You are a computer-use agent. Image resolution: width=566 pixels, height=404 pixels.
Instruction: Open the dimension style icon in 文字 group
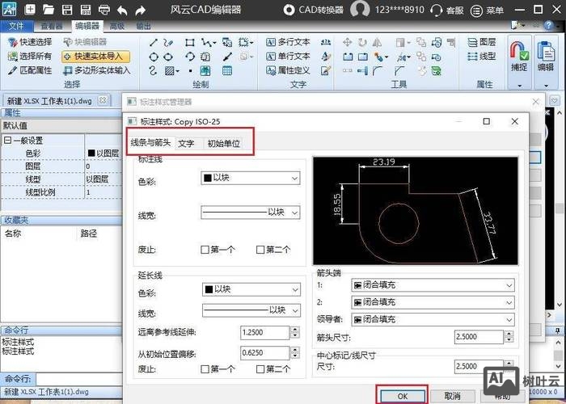point(326,43)
